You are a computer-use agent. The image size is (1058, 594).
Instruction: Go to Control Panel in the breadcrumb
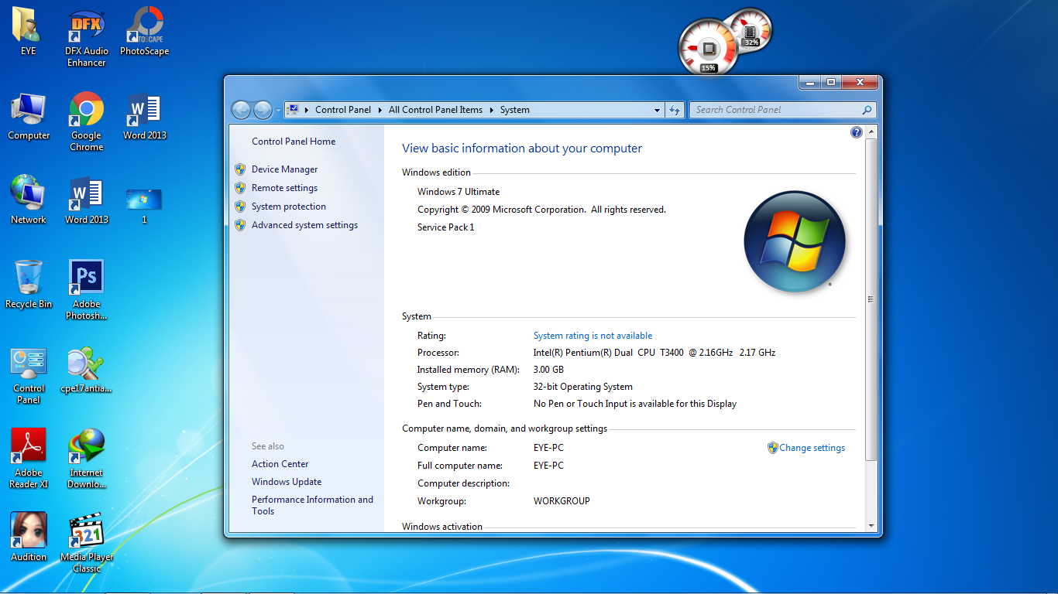(x=343, y=110)
